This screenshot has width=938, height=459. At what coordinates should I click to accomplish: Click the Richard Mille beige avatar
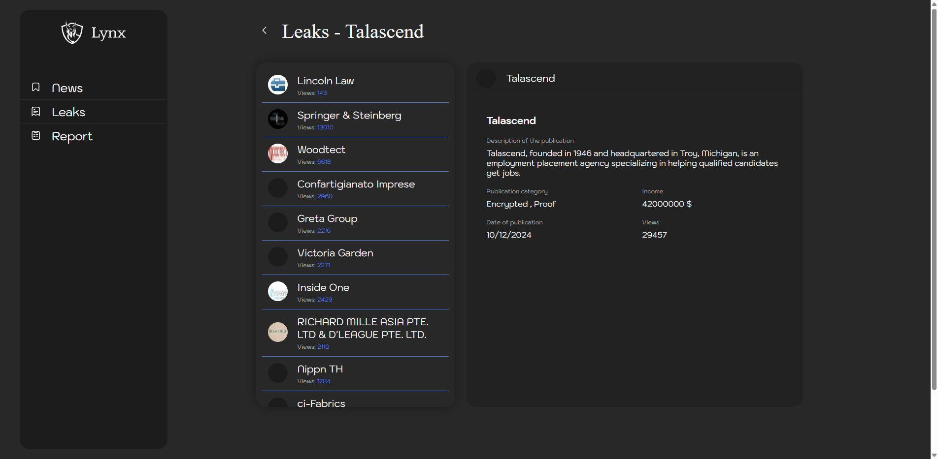coord(278,332)
